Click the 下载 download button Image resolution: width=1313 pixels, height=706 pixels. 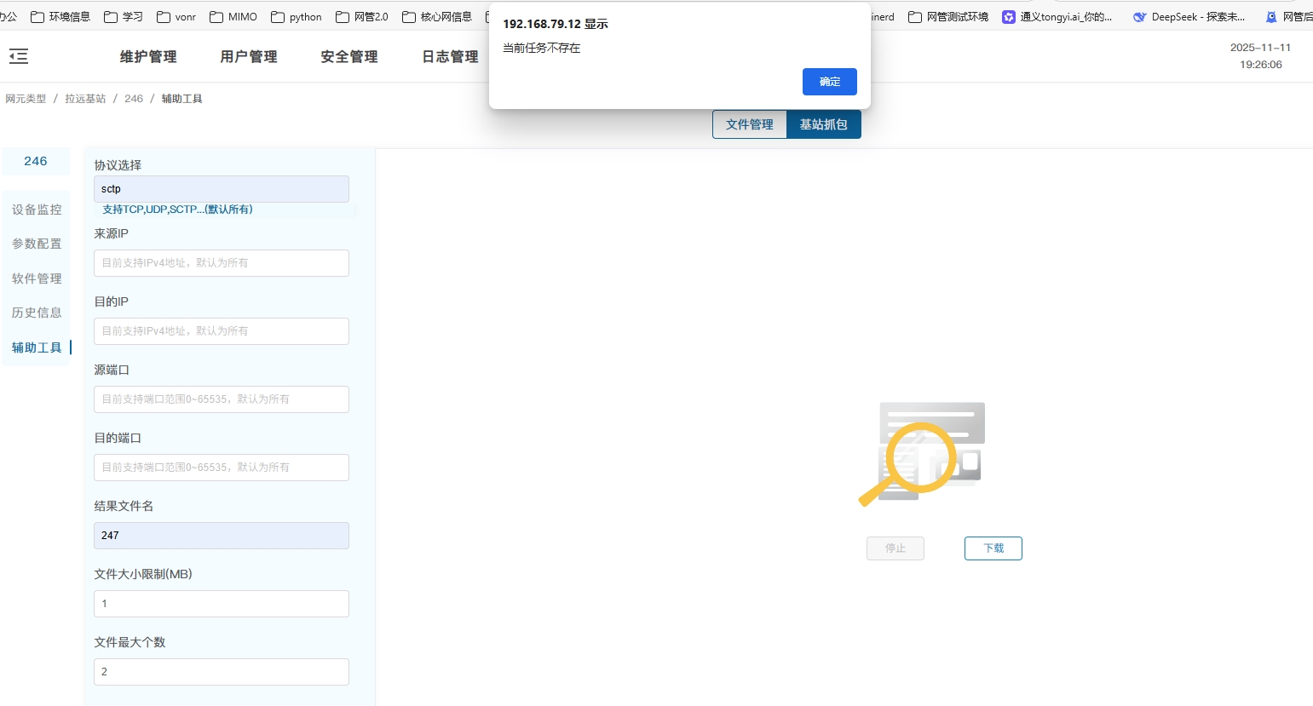993,548
